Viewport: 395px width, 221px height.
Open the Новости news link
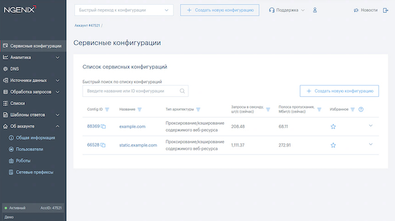(369, 10)
